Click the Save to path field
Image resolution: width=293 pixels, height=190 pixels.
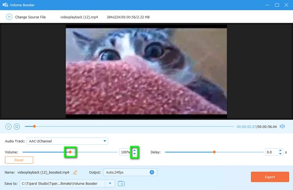tap(63, 184)
